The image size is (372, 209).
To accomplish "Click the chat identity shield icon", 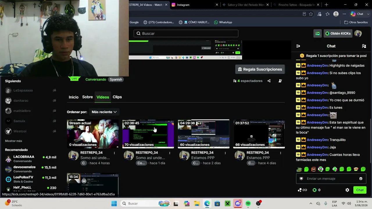I will (x=301, y=179).
